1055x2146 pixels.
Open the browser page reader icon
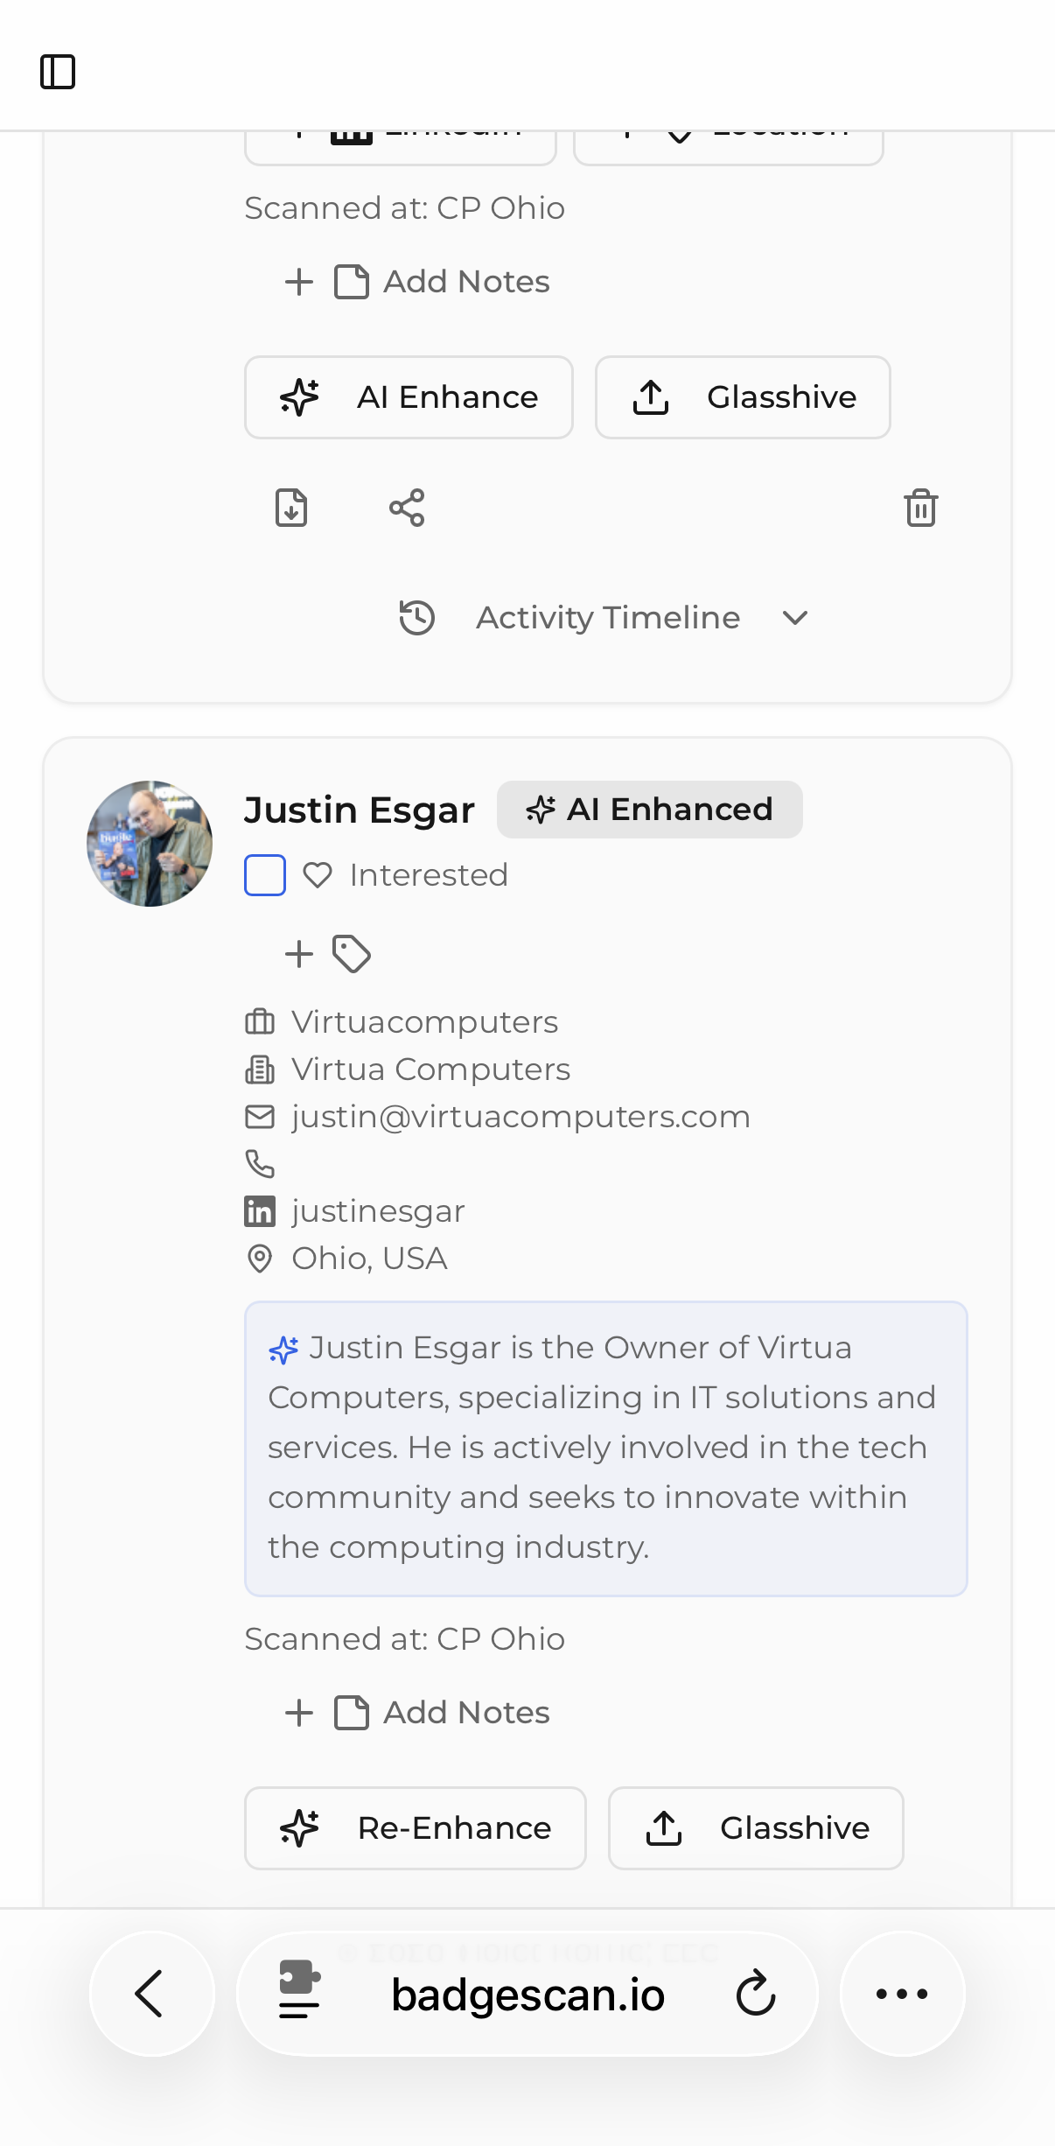(299, 1988)
